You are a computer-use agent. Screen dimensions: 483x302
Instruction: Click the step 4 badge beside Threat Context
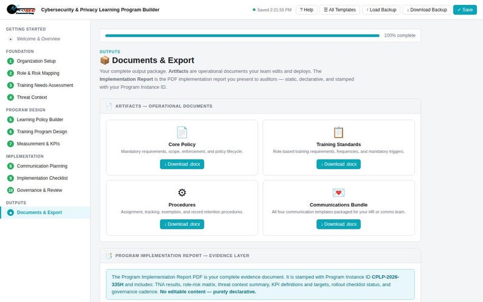tap(10, 97)
